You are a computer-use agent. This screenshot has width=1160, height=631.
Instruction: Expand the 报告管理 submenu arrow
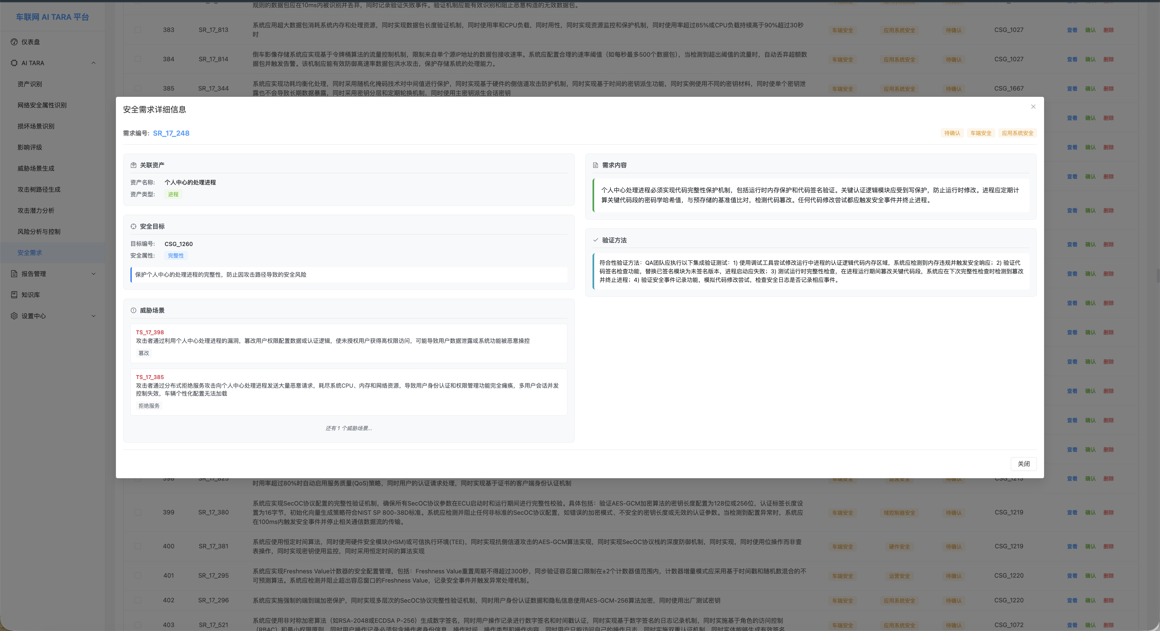pyautogui.click(x=93, y=274)
